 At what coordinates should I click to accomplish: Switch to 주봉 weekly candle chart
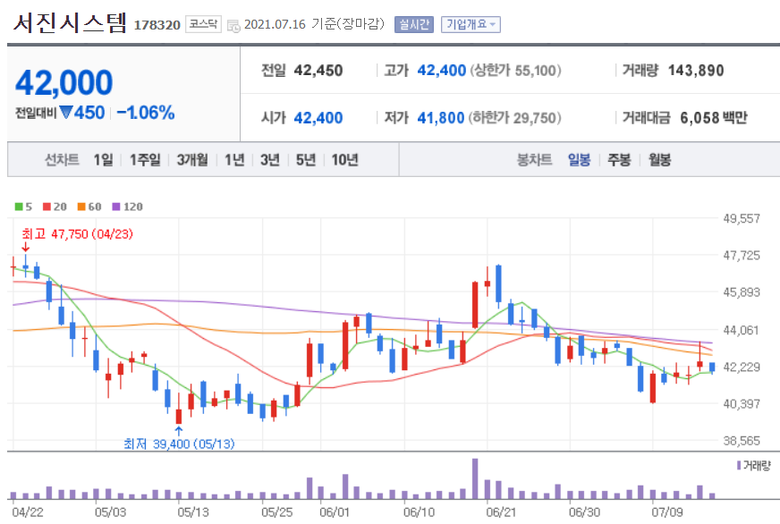(x=619, y=159)
